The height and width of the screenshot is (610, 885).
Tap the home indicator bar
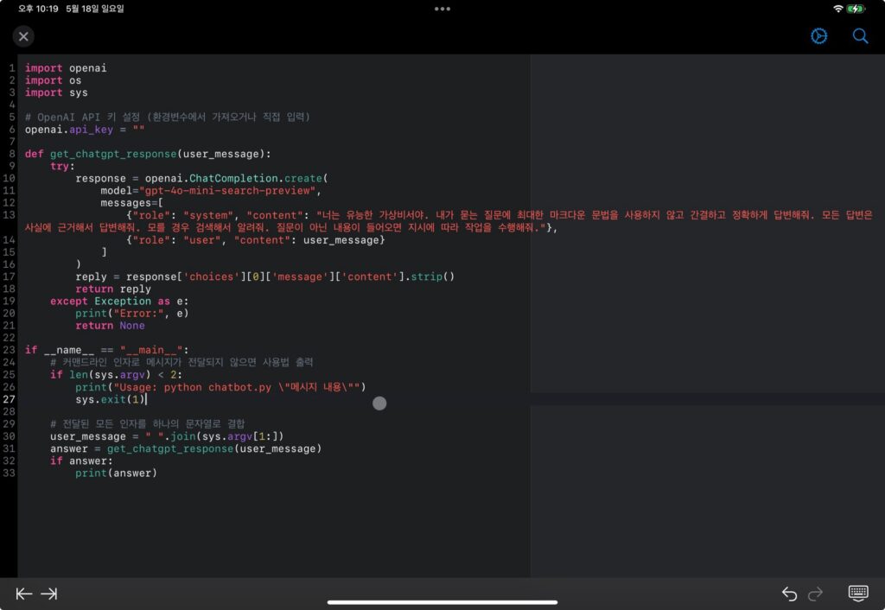[442, 602]
